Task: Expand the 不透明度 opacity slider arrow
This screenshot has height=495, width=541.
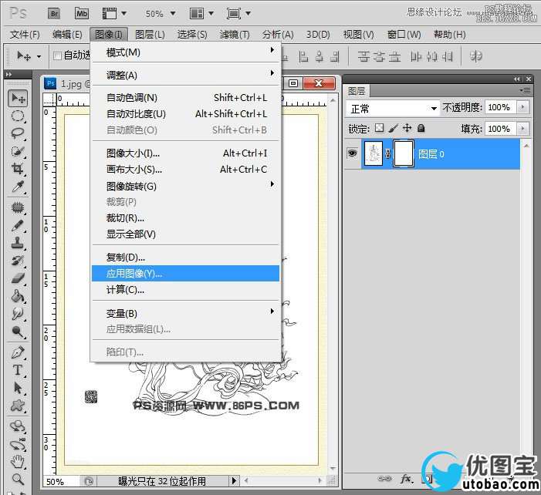Action: pyautogui.click(x=523, y=108)
